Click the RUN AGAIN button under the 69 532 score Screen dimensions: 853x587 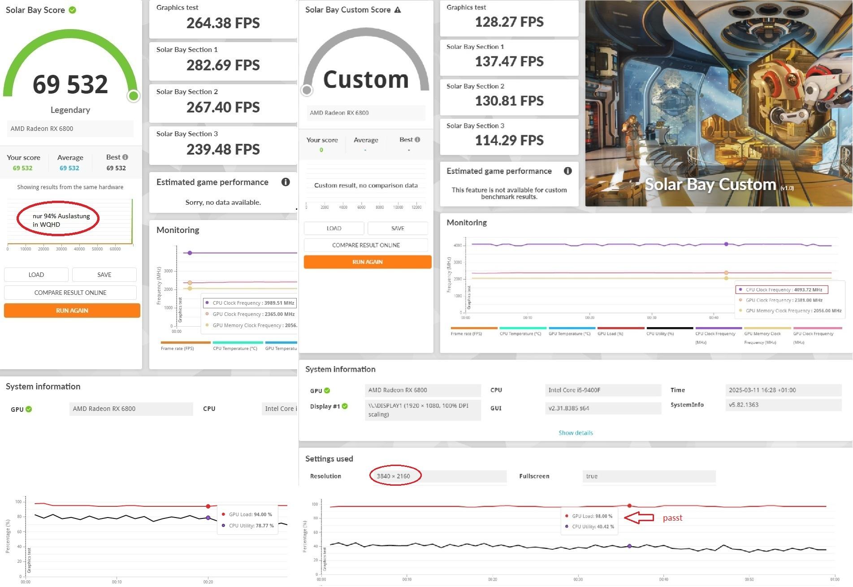pos(72,311)
